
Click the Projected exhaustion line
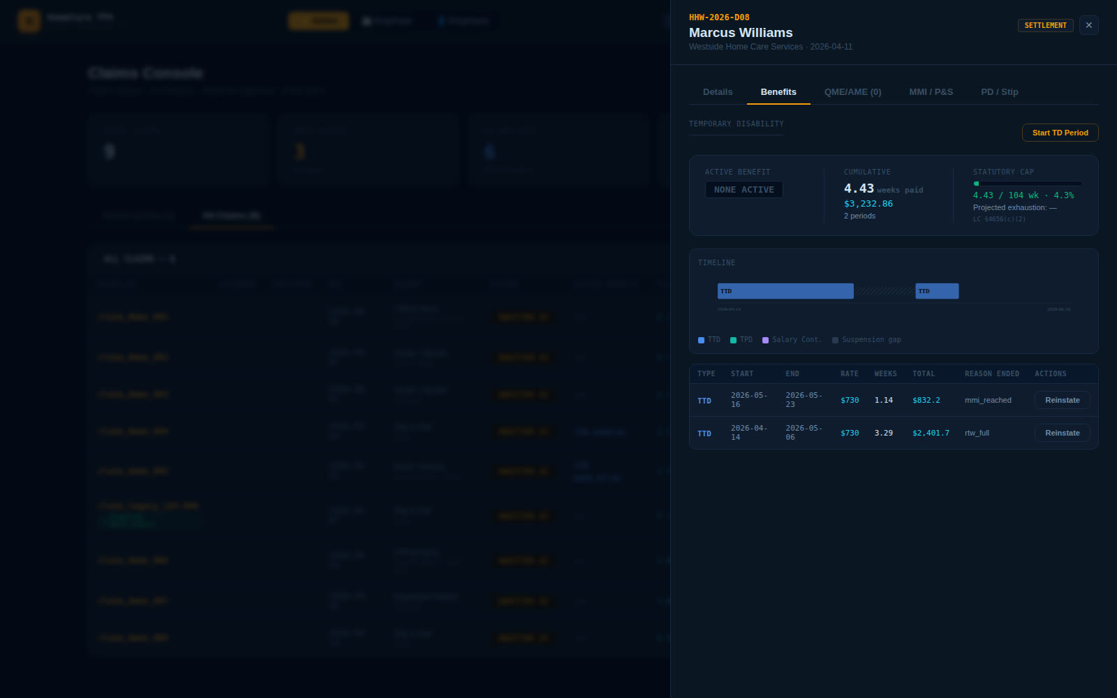click(x=1014, y=207)
